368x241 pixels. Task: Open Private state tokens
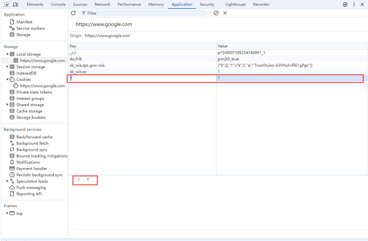click(34, 92)
